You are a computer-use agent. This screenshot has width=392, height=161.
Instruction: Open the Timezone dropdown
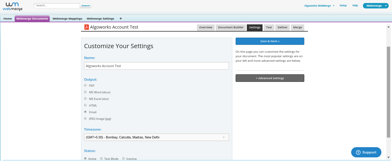point(156,137)
